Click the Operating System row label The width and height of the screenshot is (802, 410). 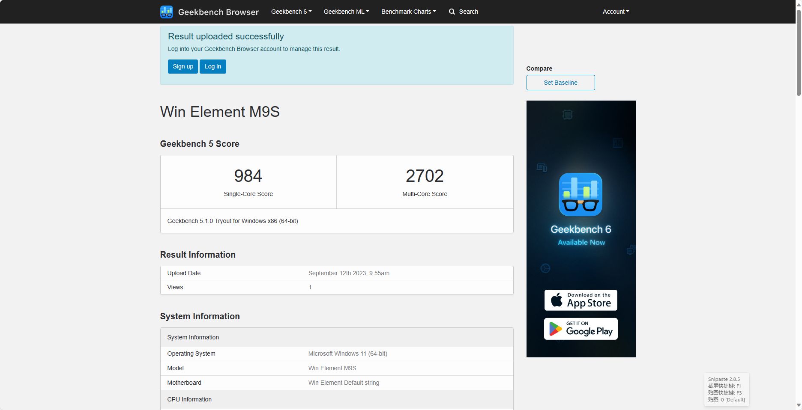(x=191, y=354)
